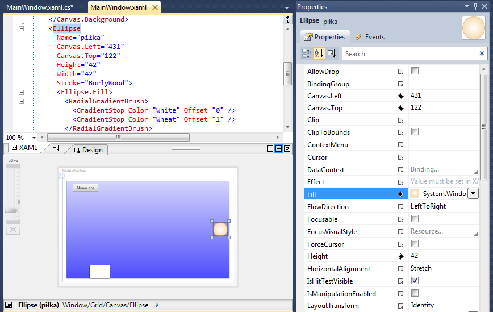Click the fit-to-view zoom icon in designer
The height and width of the screenshot is (312, 493).
coord(13,229)
